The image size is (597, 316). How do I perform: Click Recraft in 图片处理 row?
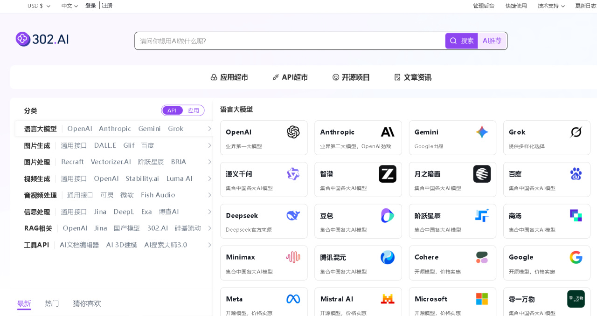(72, 162)
